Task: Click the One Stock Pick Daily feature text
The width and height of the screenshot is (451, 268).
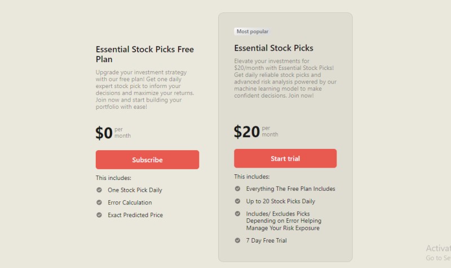Action: click(x=135, y=190)
